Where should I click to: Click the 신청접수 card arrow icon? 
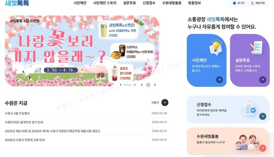[x=262, y=116]
